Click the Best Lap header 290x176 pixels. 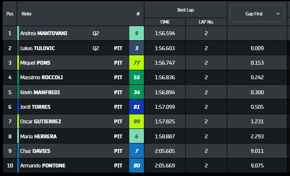click(186, 9)
